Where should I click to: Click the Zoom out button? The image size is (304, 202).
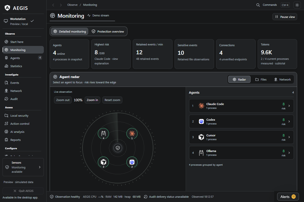(63, 100)
